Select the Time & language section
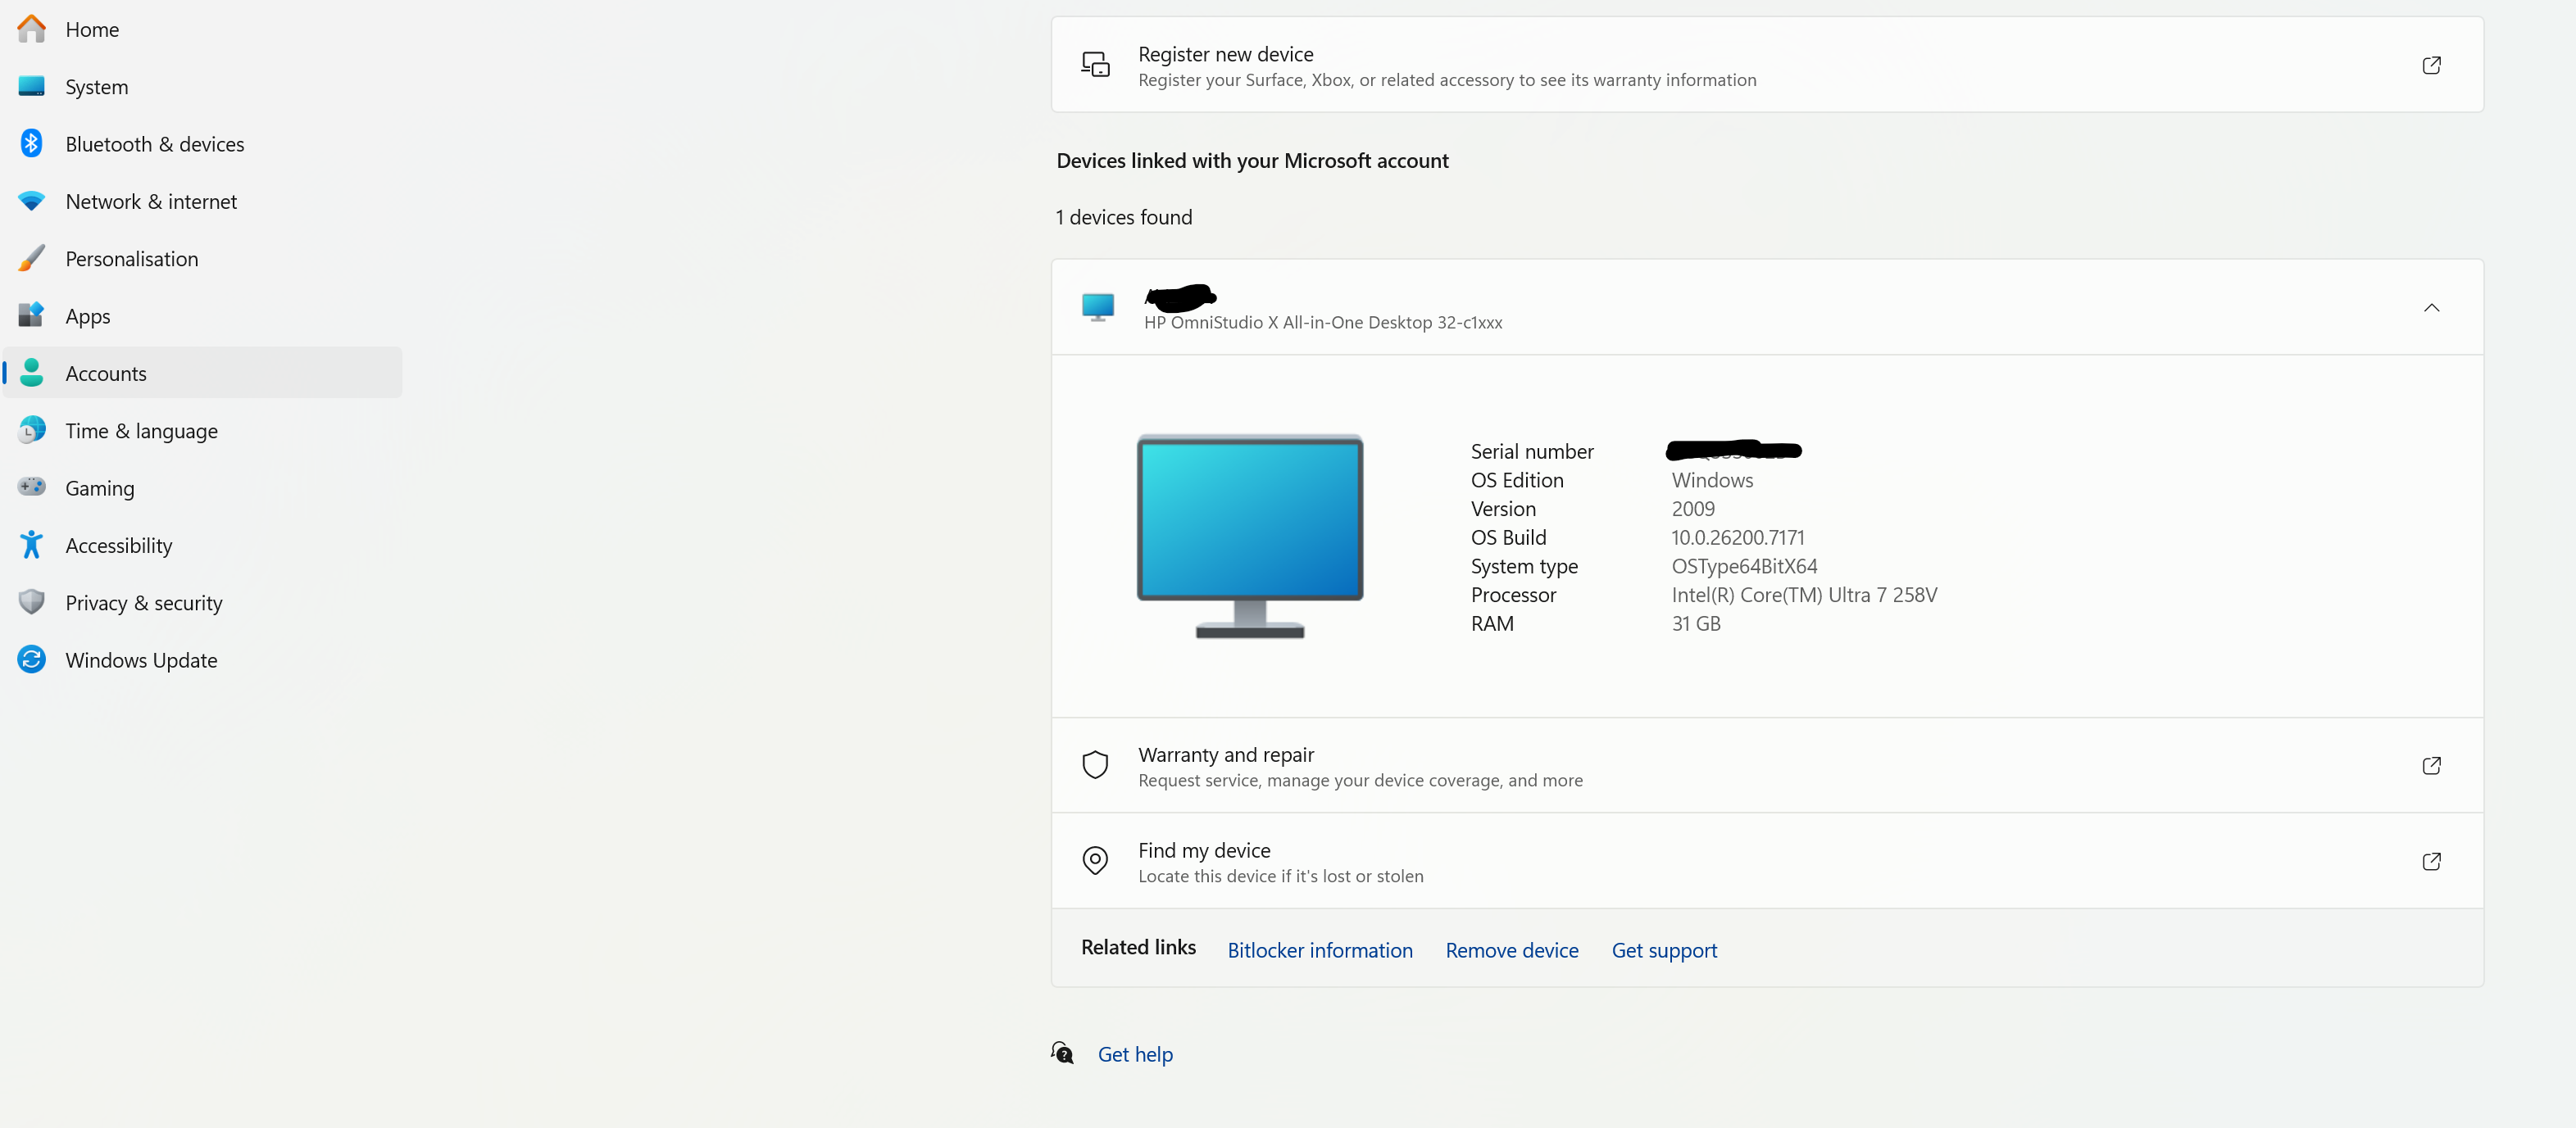The image size is (2576, 1128). click(141, 431)
